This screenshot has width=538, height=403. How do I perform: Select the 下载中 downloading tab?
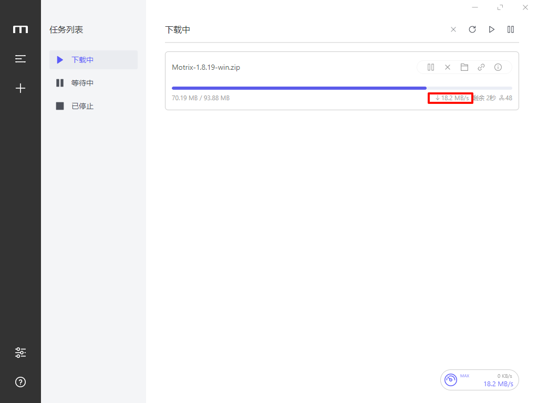(x=94, y=60)
